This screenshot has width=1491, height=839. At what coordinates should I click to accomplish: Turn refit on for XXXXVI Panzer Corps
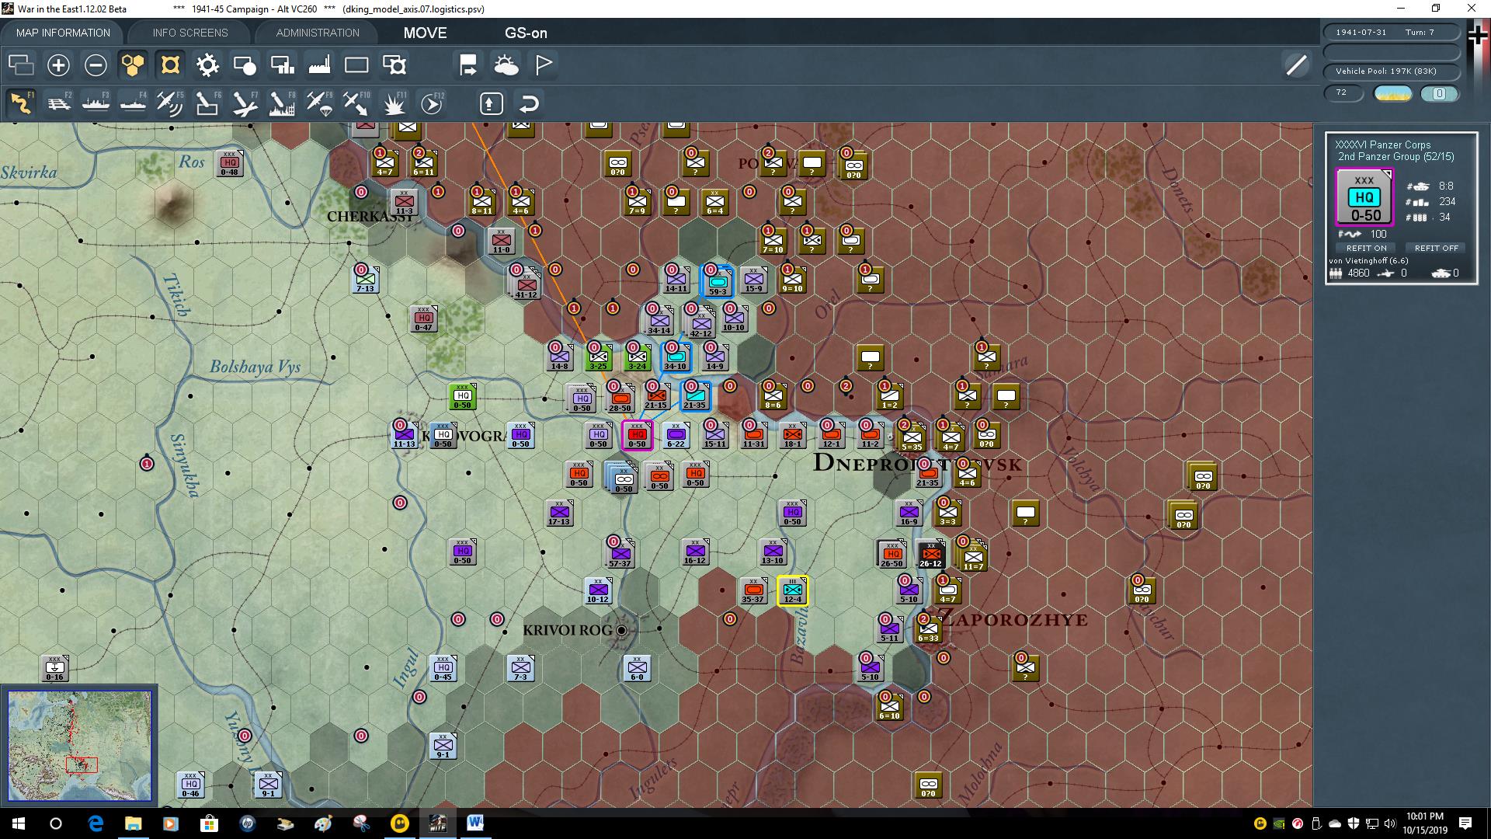pos(1366,248)
